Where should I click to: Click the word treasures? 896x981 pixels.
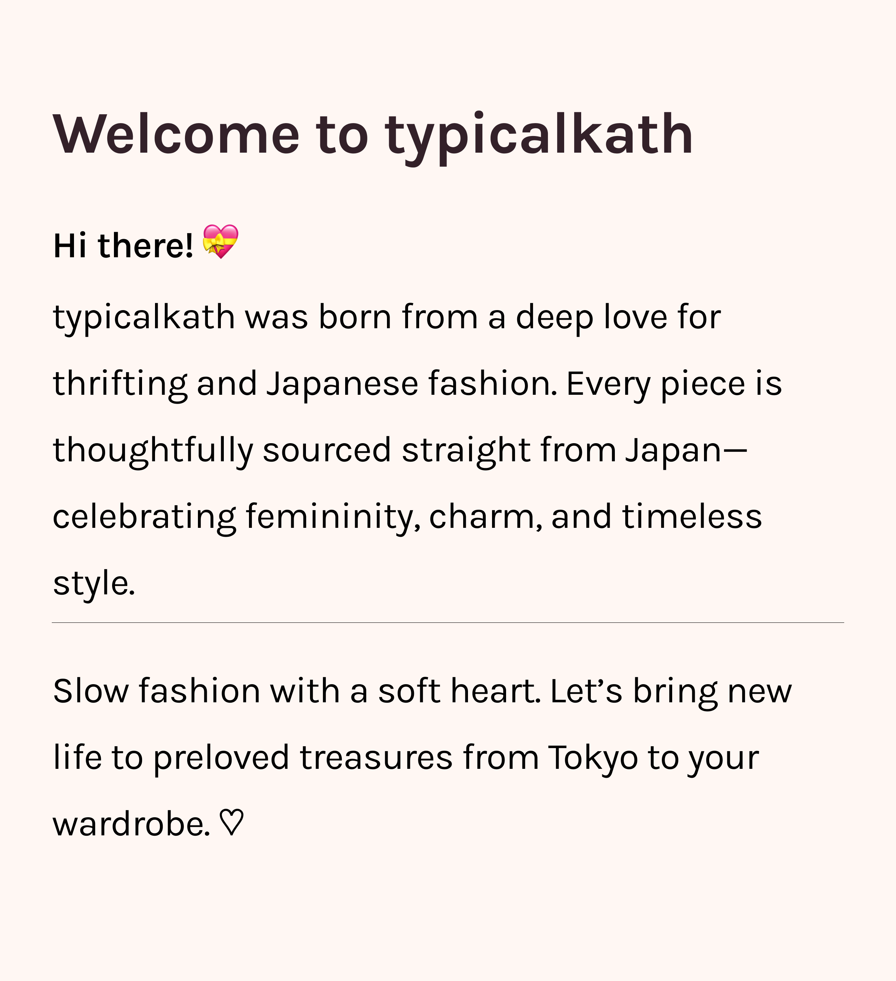tap(376, 758)
